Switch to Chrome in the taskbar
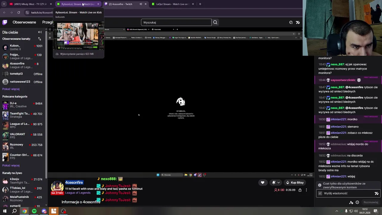 coord(24,211)
